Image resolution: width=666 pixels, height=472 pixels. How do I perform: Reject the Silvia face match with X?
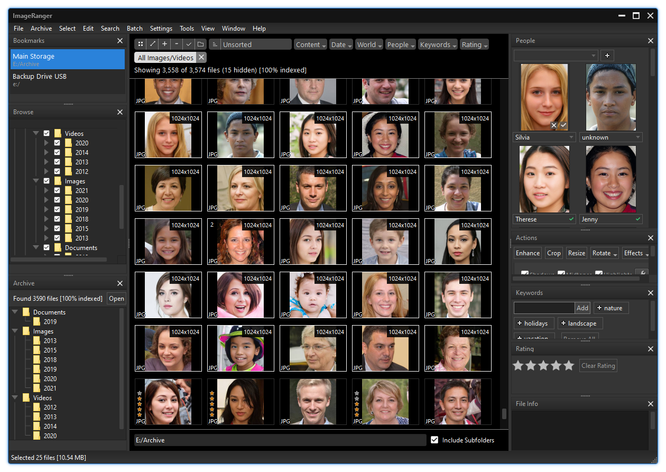(x=554, y=125)
